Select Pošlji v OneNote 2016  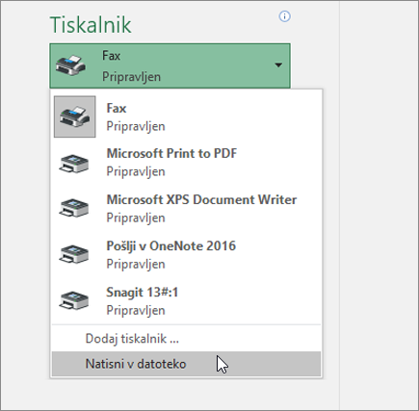pos(187,255)
